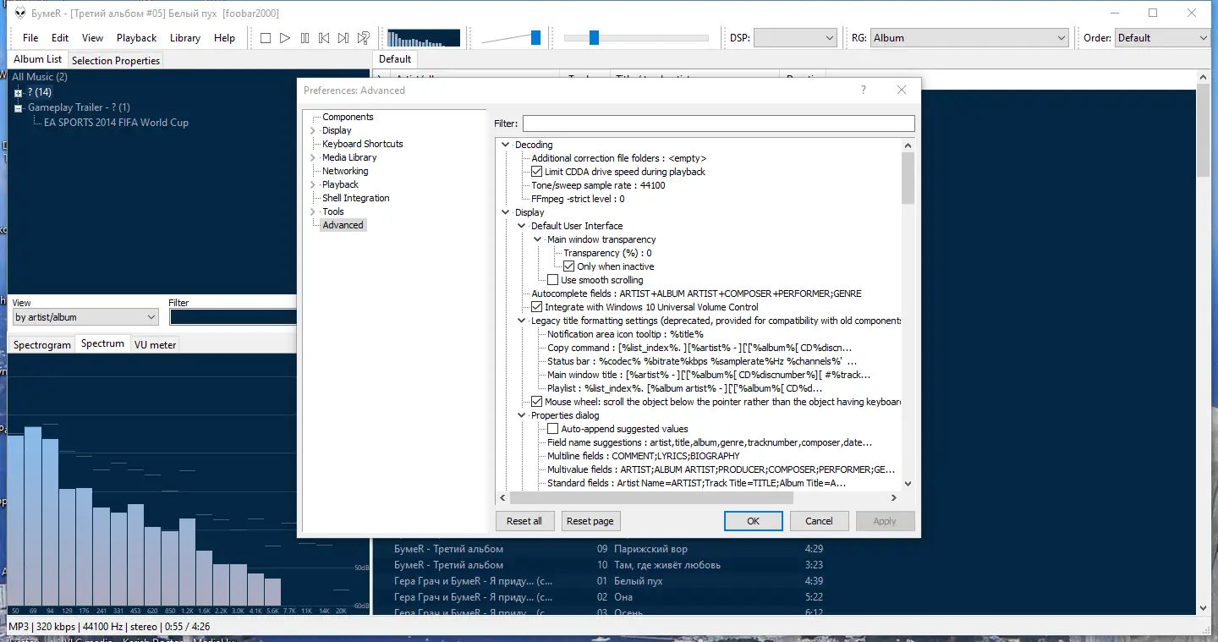Viewport: 1218px width, 642px height.
Task: Open the playback Order dropdown
Action: (x=1162, y=38)
